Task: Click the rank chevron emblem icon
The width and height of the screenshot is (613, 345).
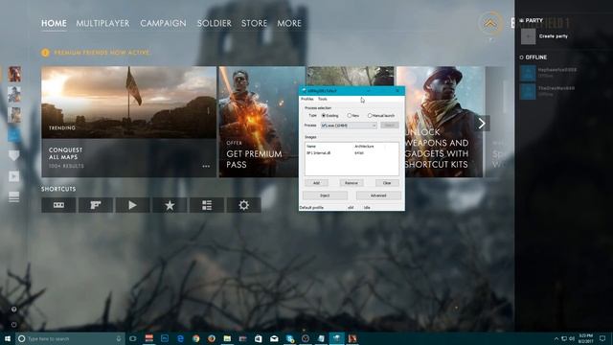Action: point(490,23)
